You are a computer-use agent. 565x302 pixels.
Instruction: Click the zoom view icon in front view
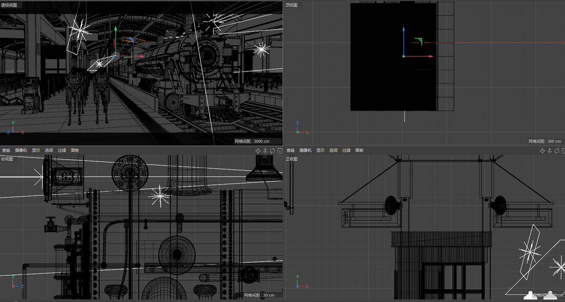(549, 150)
